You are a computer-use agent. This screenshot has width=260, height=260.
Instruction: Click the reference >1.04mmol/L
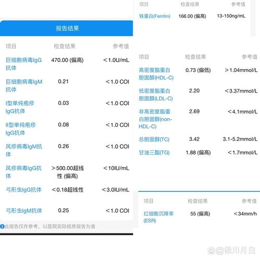(241, 70)
